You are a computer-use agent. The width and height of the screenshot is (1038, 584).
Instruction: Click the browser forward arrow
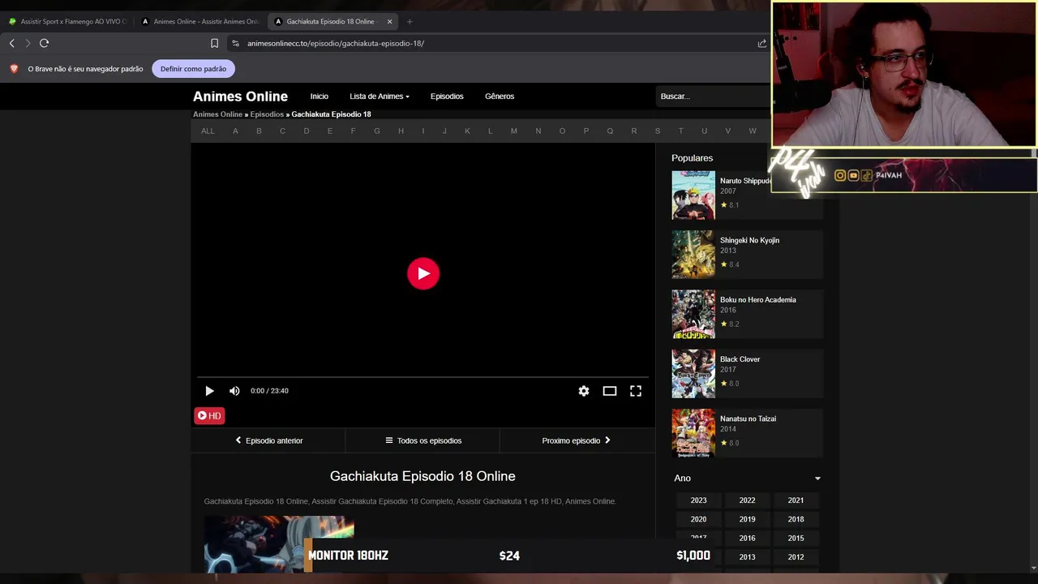pos(28,43)
